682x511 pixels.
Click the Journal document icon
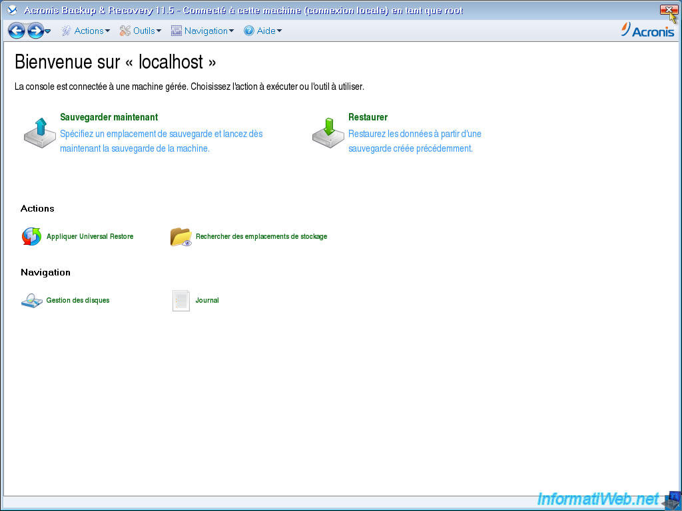click(181, 301)
